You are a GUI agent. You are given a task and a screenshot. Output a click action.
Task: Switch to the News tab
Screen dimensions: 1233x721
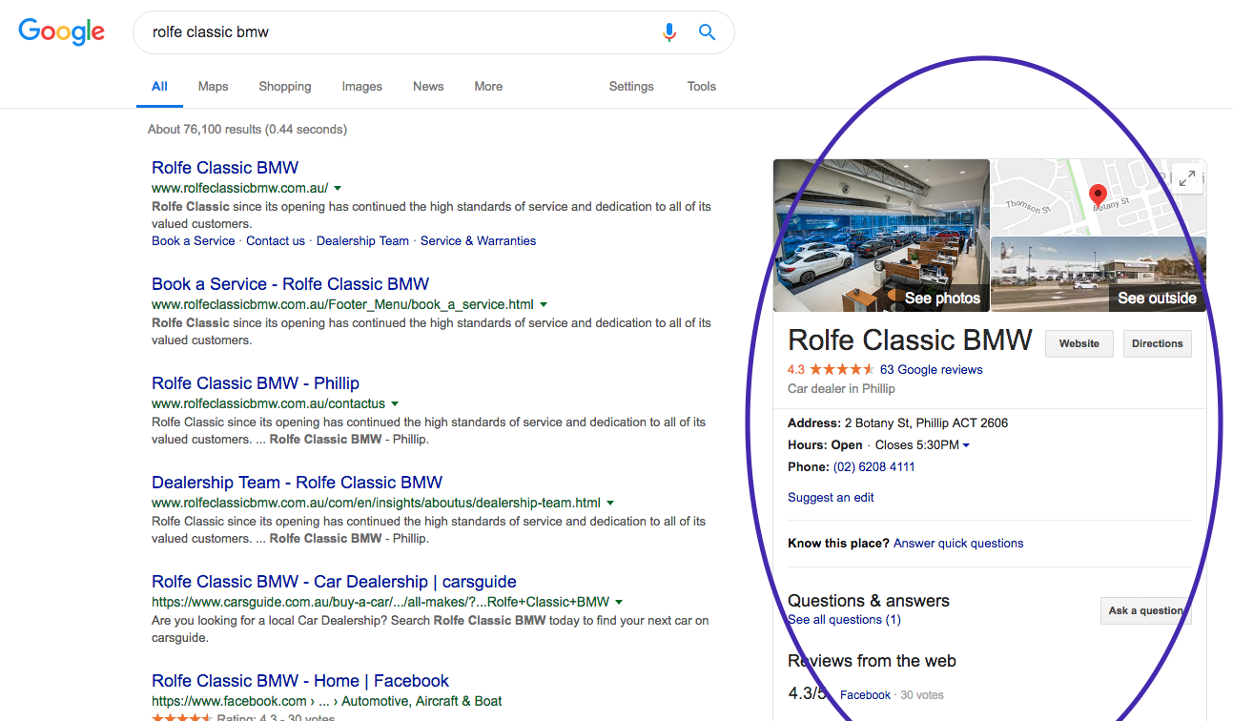pos(428,86)
